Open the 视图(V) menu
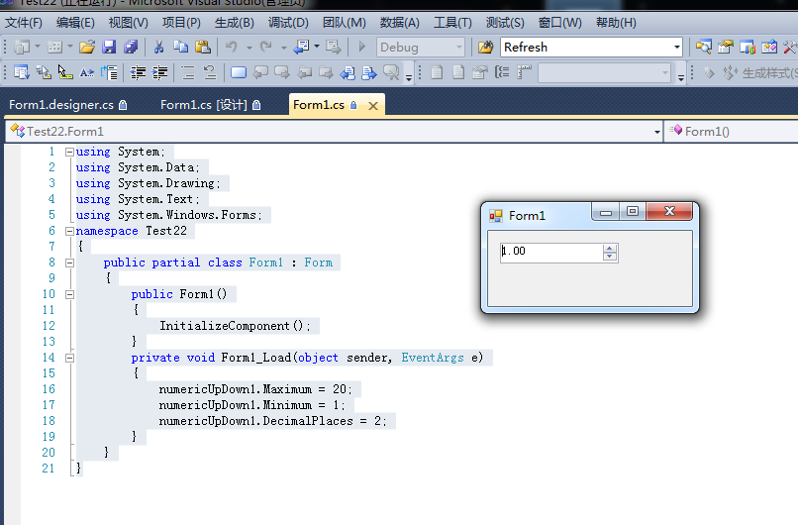Image resolution: width=798 pixels, height=525 pixels. 129,23
